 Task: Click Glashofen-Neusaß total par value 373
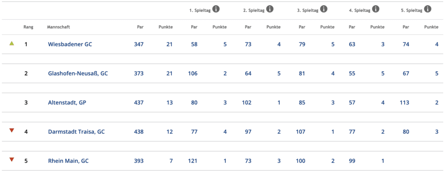pyautogui.click(x=139, y=73)
